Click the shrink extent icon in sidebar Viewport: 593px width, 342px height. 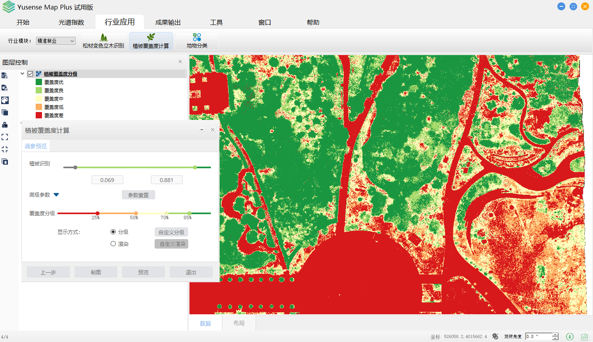[5, 149]
